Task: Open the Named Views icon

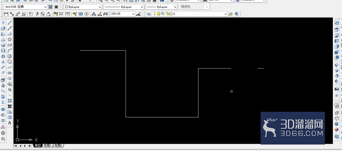Action: pos(337,23)
